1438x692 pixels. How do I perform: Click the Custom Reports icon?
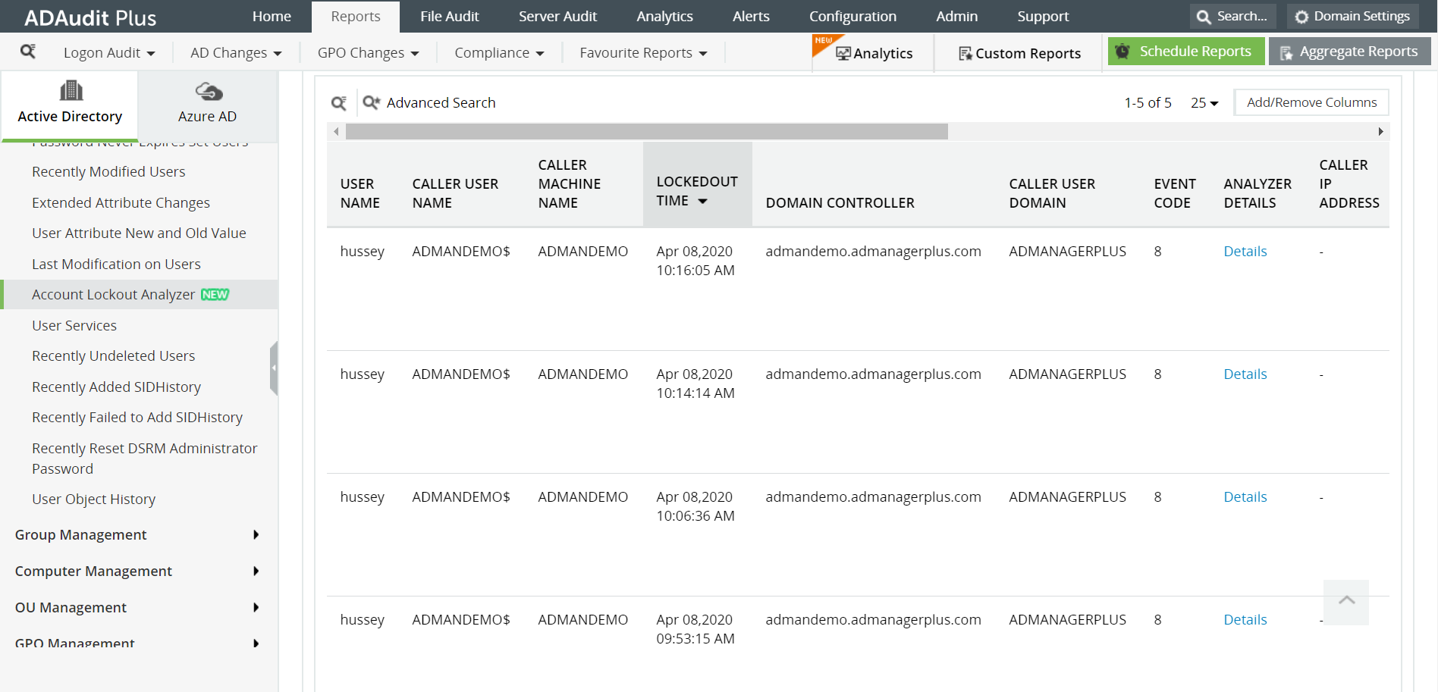click(965, 53)
